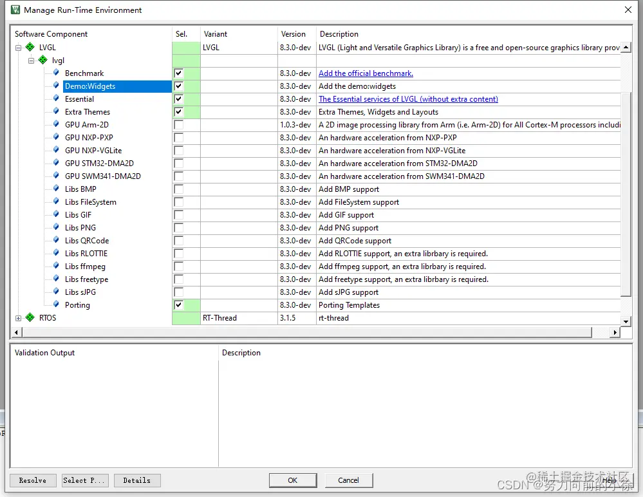Click the Benchmark component blue icon

[x=56, y=73]
